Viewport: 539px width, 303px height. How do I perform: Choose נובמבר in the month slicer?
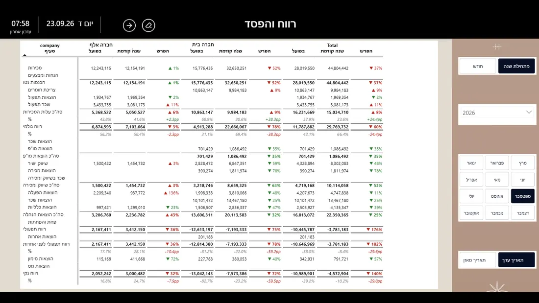coord(497,213)
